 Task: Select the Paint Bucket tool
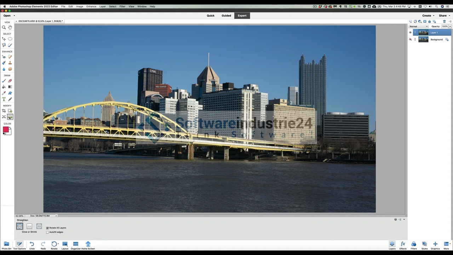pyautogui.click(x=4, y=87)
